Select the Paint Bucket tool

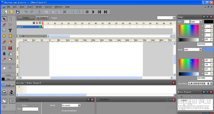coord(10,54)
